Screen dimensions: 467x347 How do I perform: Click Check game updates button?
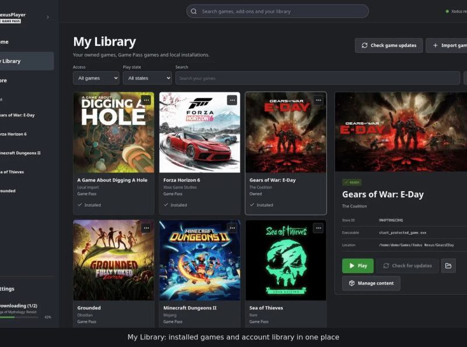(x=389, y=45)
